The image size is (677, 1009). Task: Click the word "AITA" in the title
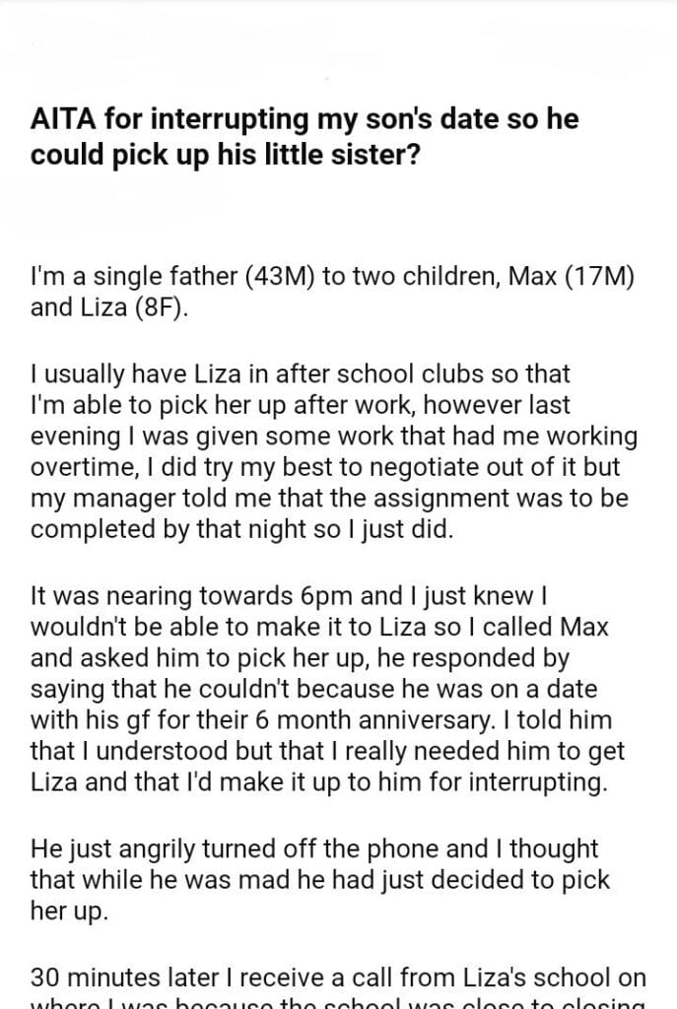[63, 122]
